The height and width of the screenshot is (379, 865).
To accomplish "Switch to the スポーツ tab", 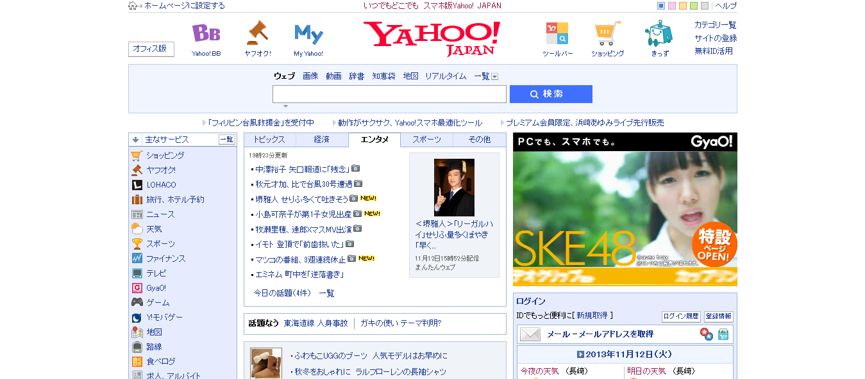I will coord(427,140).
